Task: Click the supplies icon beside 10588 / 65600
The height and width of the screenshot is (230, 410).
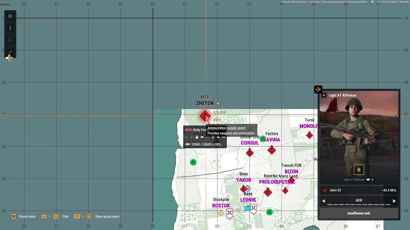Action: (188, 144)
